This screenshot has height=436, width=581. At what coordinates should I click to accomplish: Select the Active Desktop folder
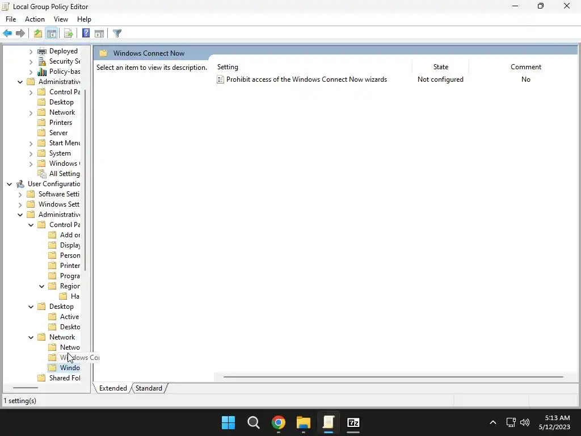coord(70,317)
